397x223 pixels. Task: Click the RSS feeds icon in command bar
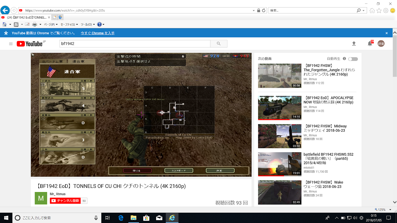16,25
